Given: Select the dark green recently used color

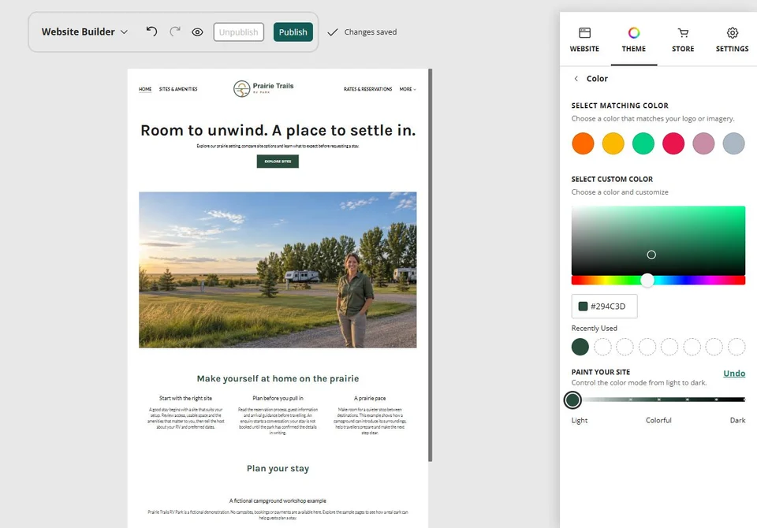Looking at the screenshot, I should click(580, 347).
